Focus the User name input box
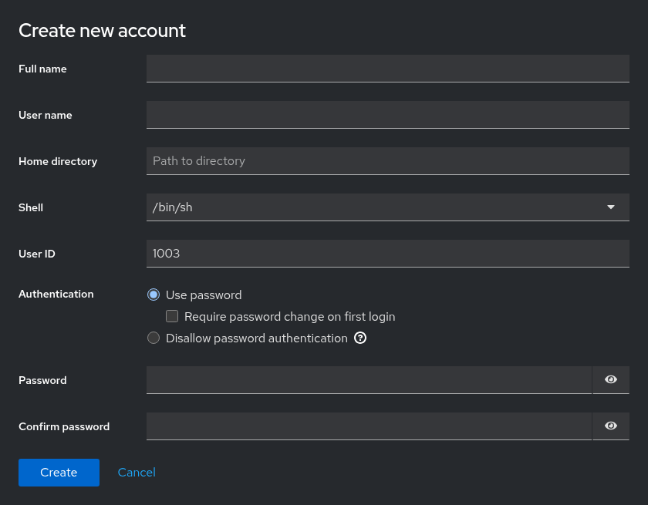648x505 pixels. (x=387, y=115)
